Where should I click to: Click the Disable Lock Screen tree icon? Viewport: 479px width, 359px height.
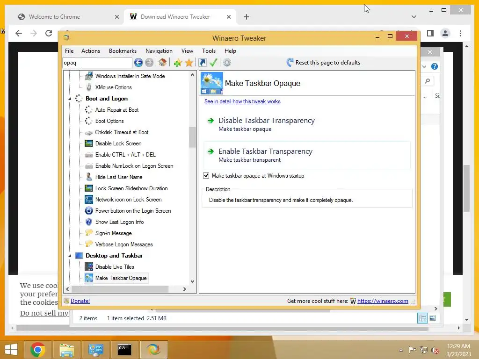click(89, 144)
